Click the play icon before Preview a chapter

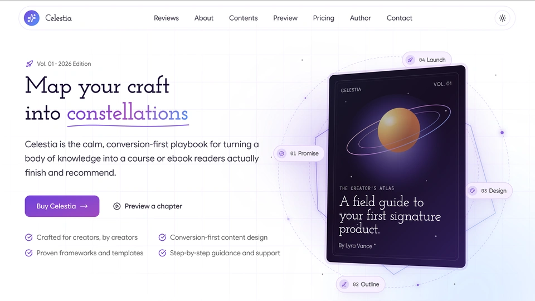116,206
